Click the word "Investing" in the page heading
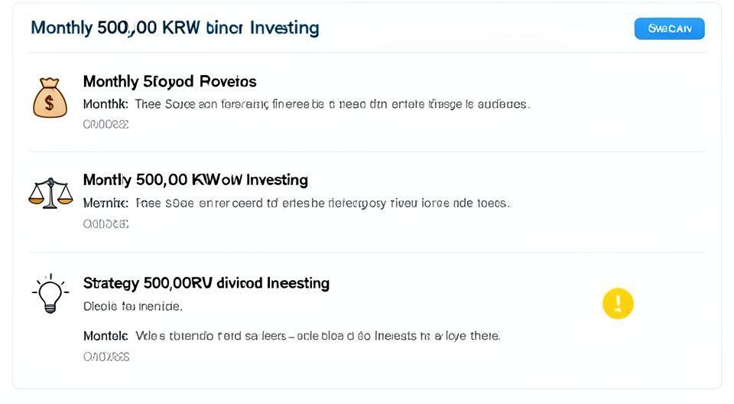This screenshot has width=734, height=404. 284,28
